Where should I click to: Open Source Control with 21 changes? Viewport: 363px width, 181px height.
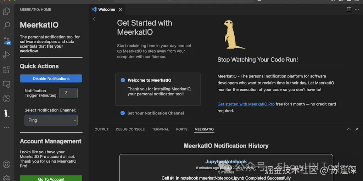6,40
